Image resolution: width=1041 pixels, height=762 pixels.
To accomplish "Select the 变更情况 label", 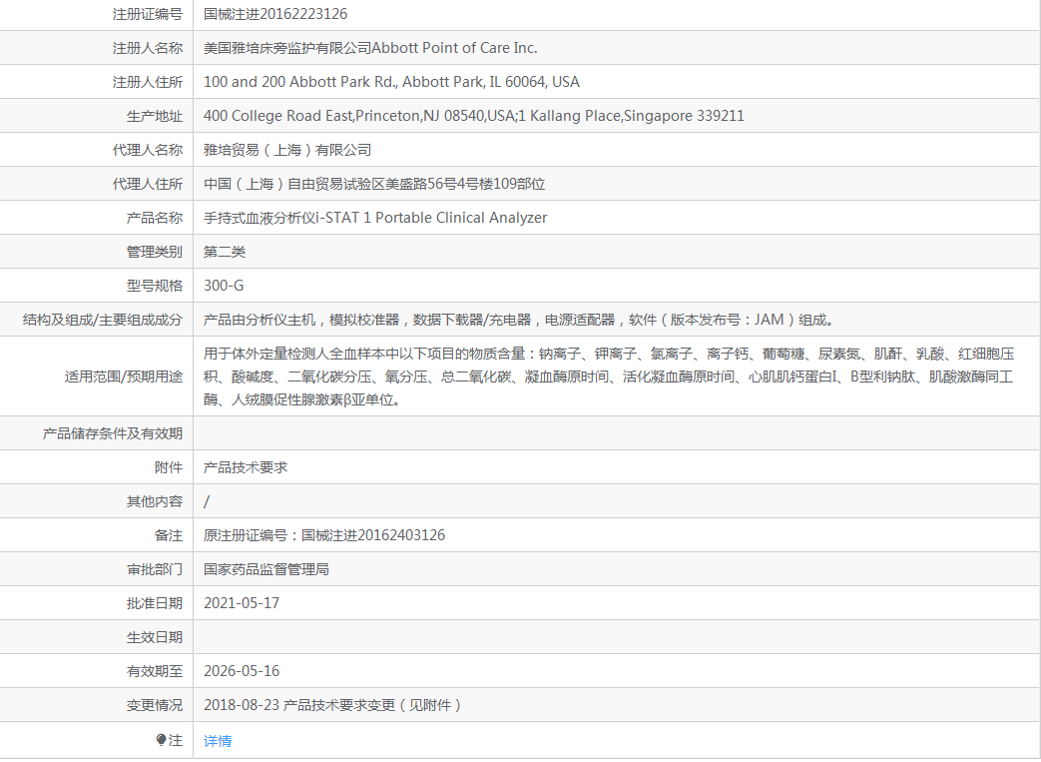I will point(155,705).
